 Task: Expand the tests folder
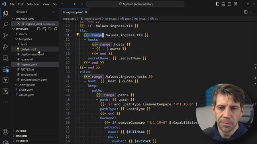24,44
